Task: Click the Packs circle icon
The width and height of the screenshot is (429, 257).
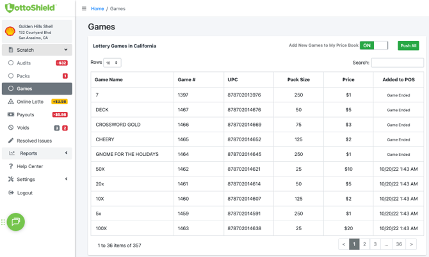Action: point(11,75)
